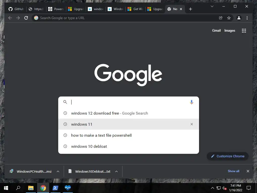Click the Google G icon in address bar
The image size is (257, 193).
36,18
